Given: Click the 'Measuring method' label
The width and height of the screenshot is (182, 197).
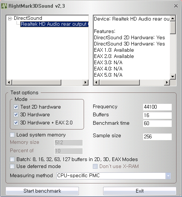Looking at the screenshot, I should (31, 176).
